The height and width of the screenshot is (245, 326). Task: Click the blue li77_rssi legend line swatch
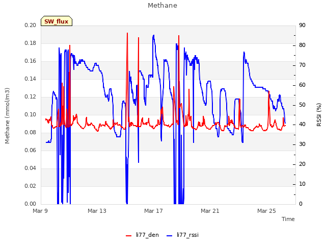click(170, 235)
